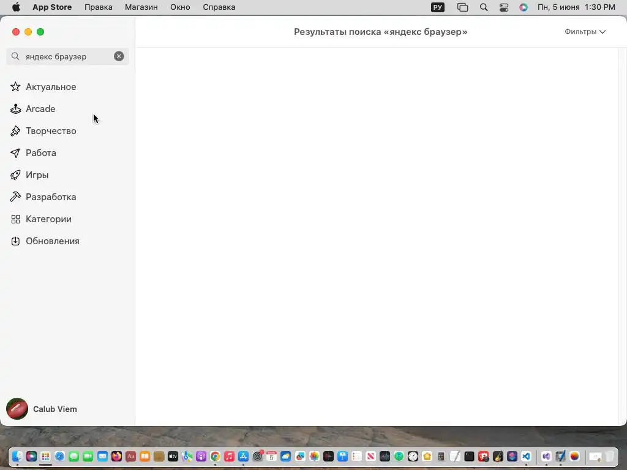Open TextEdit from the Dock
The image size is (627, 470).
click(455, 457)
